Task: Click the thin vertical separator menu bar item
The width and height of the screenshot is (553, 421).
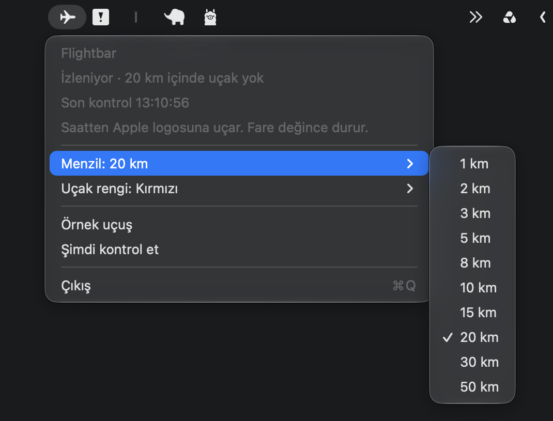Action: coord(136,17)
